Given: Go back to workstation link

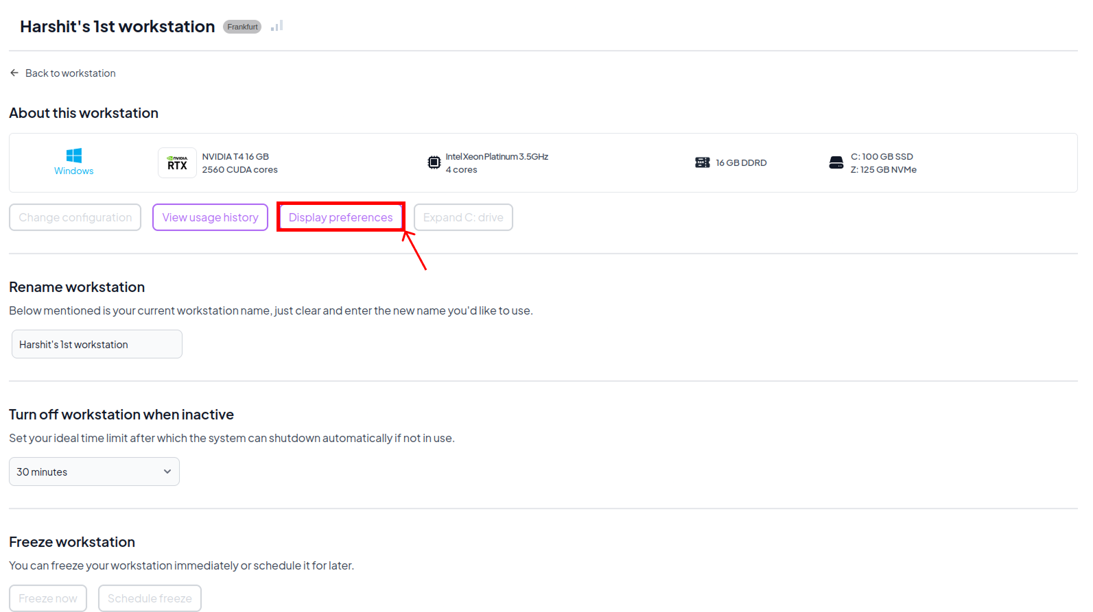Looking at the screenshot, I should 70,73.
